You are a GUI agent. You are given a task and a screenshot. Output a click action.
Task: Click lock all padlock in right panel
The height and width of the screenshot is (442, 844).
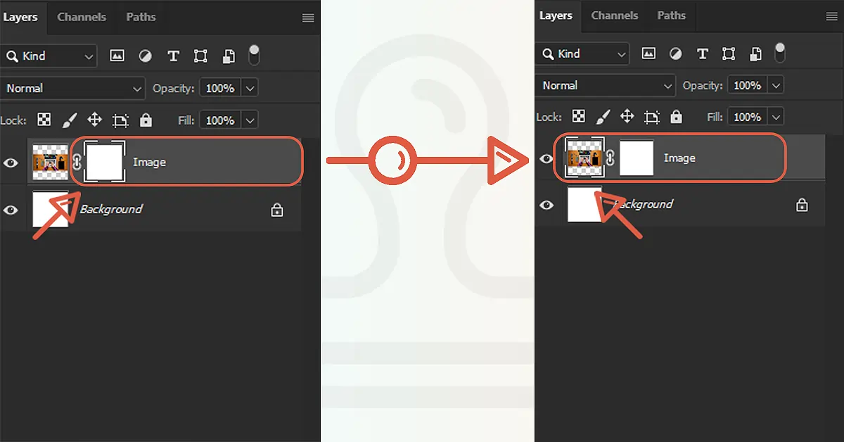[x=676, y=117]
